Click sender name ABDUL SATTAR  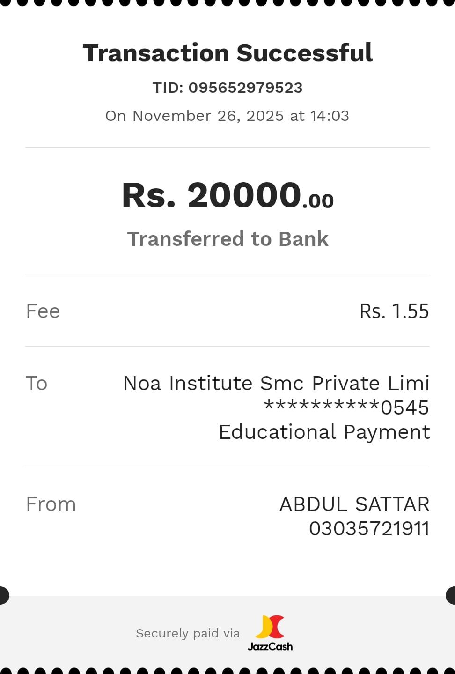[354, 504]
